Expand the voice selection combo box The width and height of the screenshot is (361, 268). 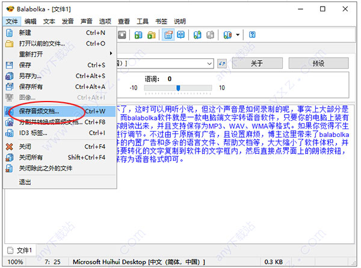point(209,64)
